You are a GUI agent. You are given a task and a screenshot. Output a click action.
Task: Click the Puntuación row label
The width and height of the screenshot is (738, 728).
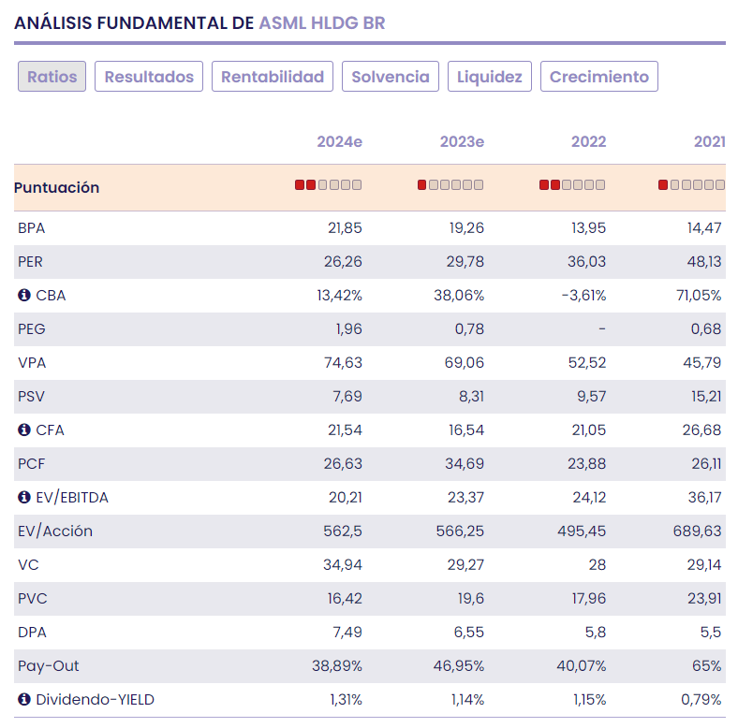pyautogui.click(x=56, y=187)
